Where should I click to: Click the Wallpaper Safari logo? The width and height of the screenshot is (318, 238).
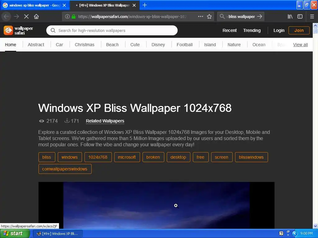(18, 30)
